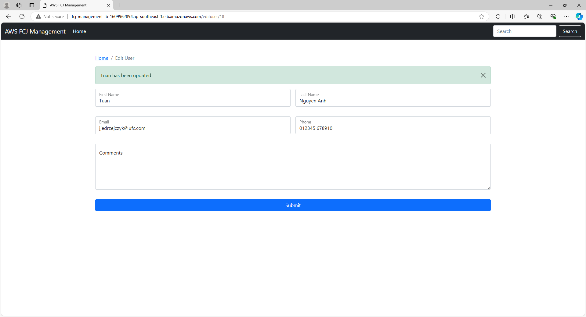
Task: Click the Favorites star in the address bar
Action: (482, 16)
